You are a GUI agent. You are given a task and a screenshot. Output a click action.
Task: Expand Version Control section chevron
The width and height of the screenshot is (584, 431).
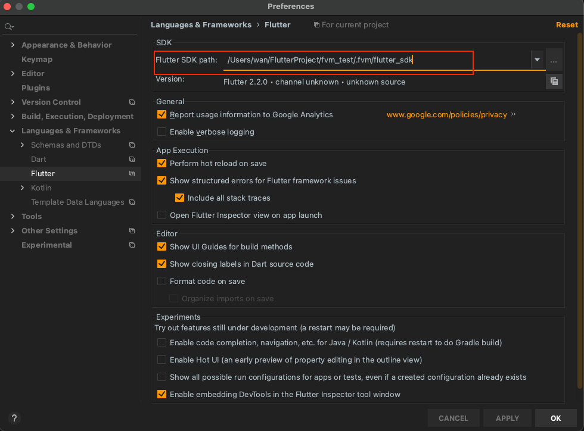coord(13,102)
